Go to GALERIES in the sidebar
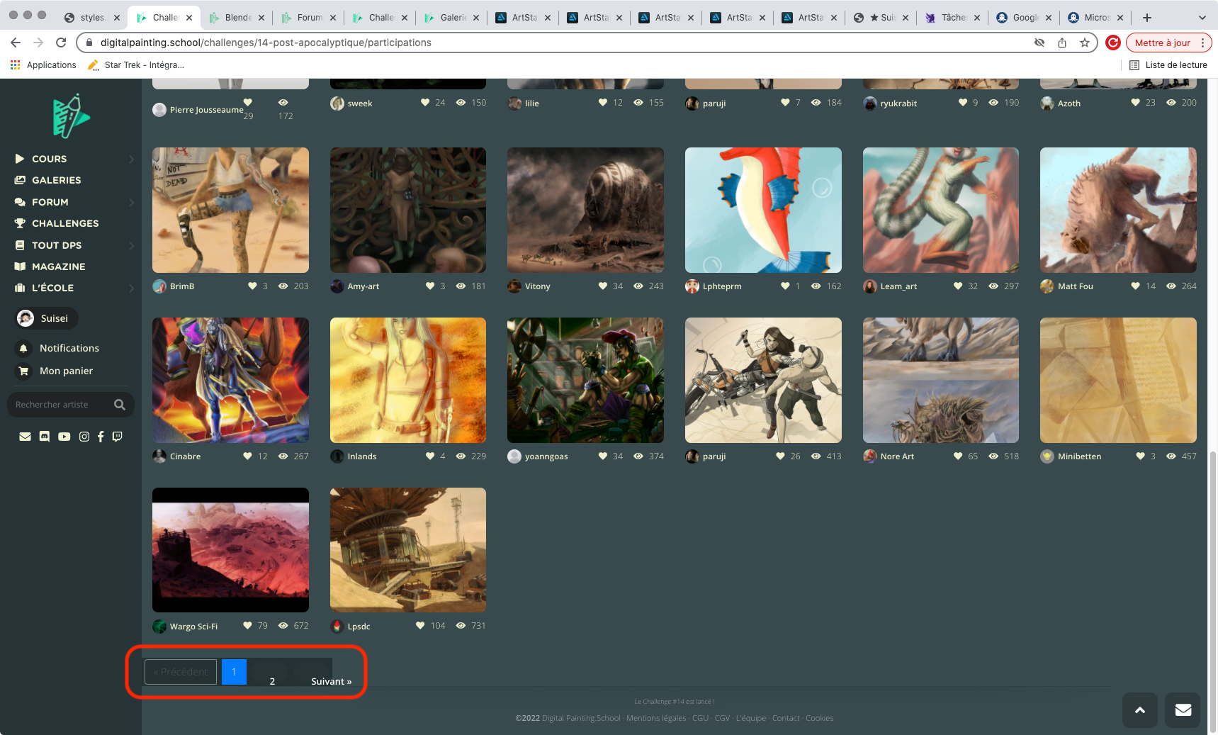 click(x=56, y=180)
